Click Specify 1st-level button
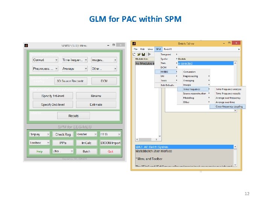The height and width of the screenshot is (203, 271). (x=53, y=96)
